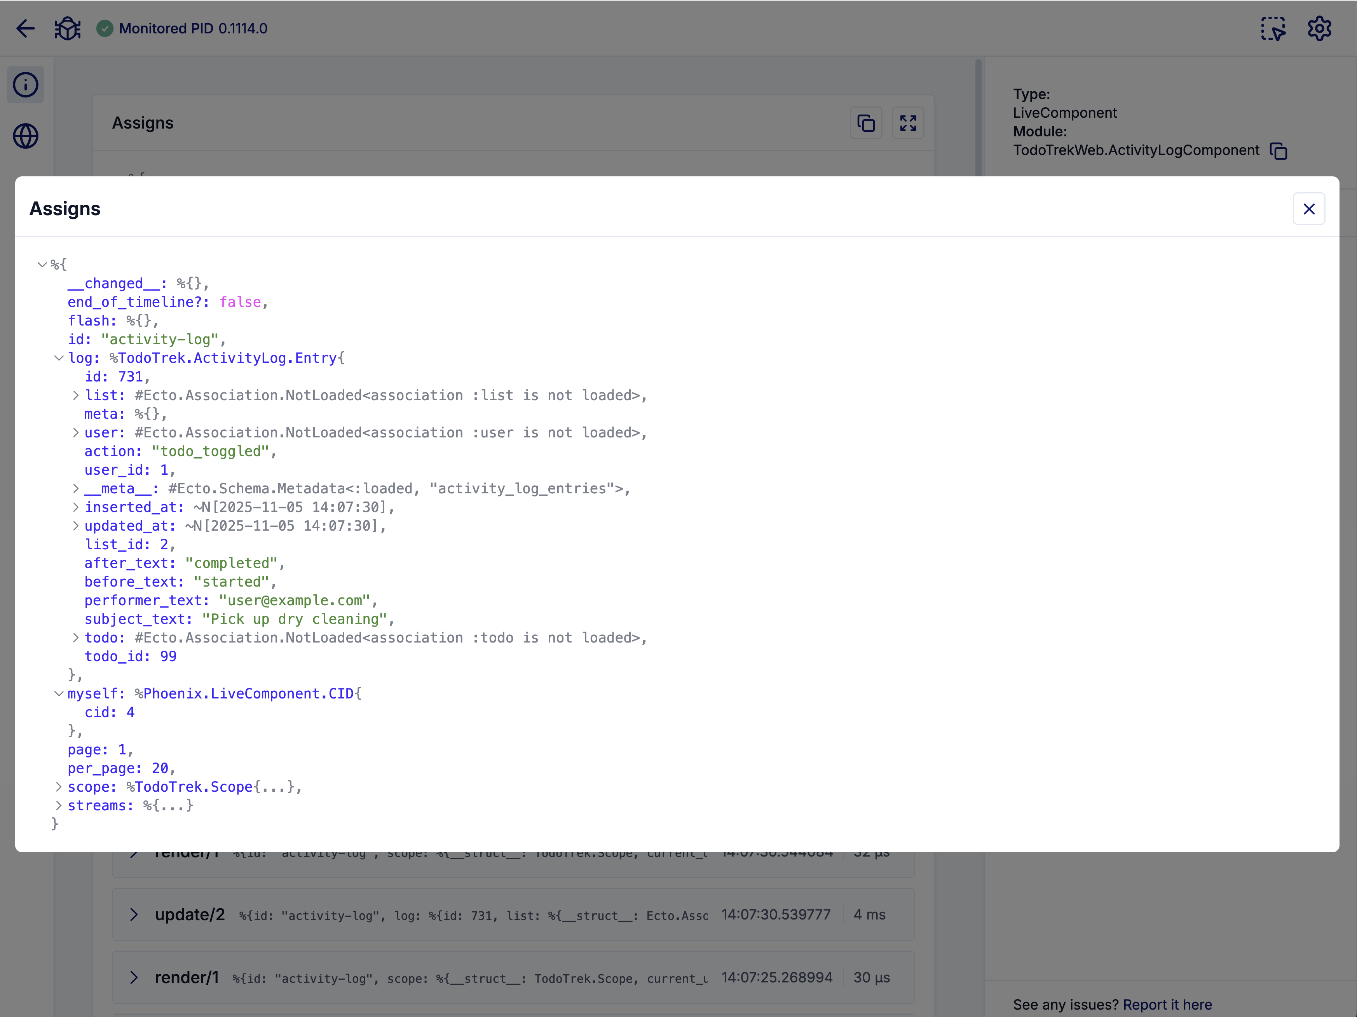Copy the Assigns panel contents
Screen dimensions: 1357x1017
[x=865, y=123]
